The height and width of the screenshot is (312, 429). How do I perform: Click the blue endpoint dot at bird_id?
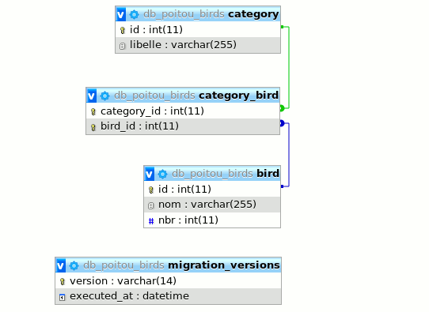click(x=282, y=123)
